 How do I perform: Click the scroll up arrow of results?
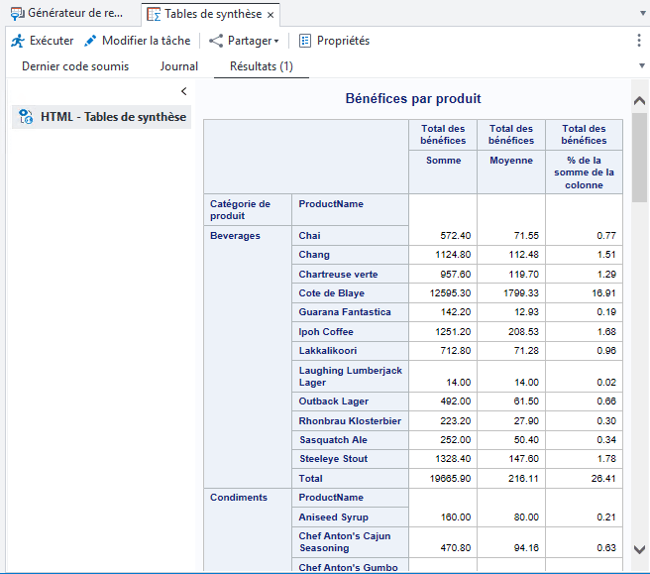[x=640, y=101]
